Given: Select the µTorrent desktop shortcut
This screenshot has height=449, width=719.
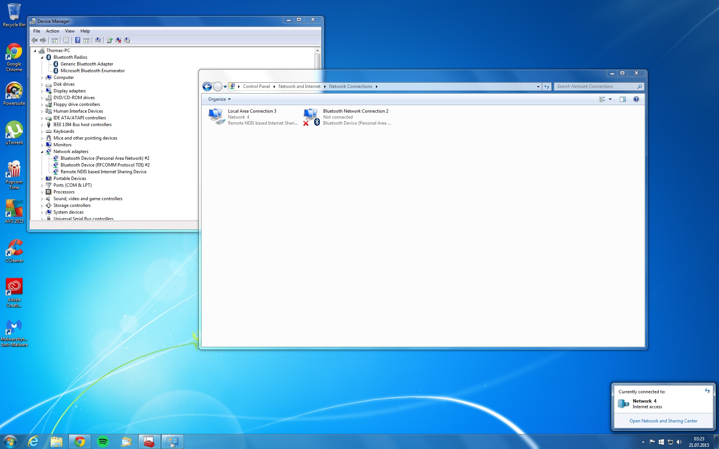Looking at the screenshot, I should pyautogui.click(x=14, y=133).
